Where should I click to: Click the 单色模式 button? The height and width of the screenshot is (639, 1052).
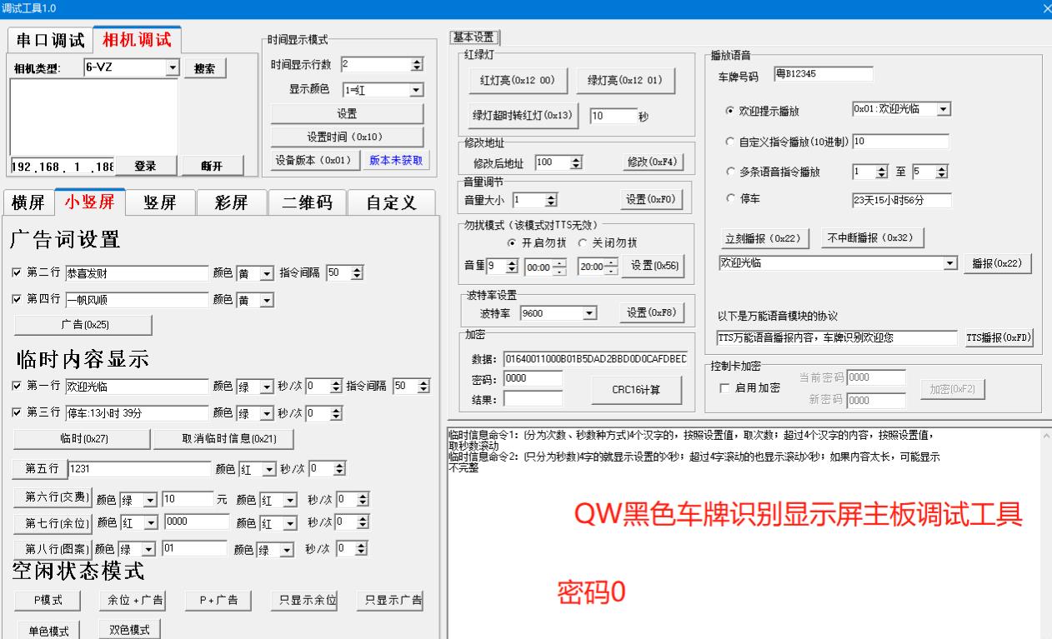[x=46, y=629]
